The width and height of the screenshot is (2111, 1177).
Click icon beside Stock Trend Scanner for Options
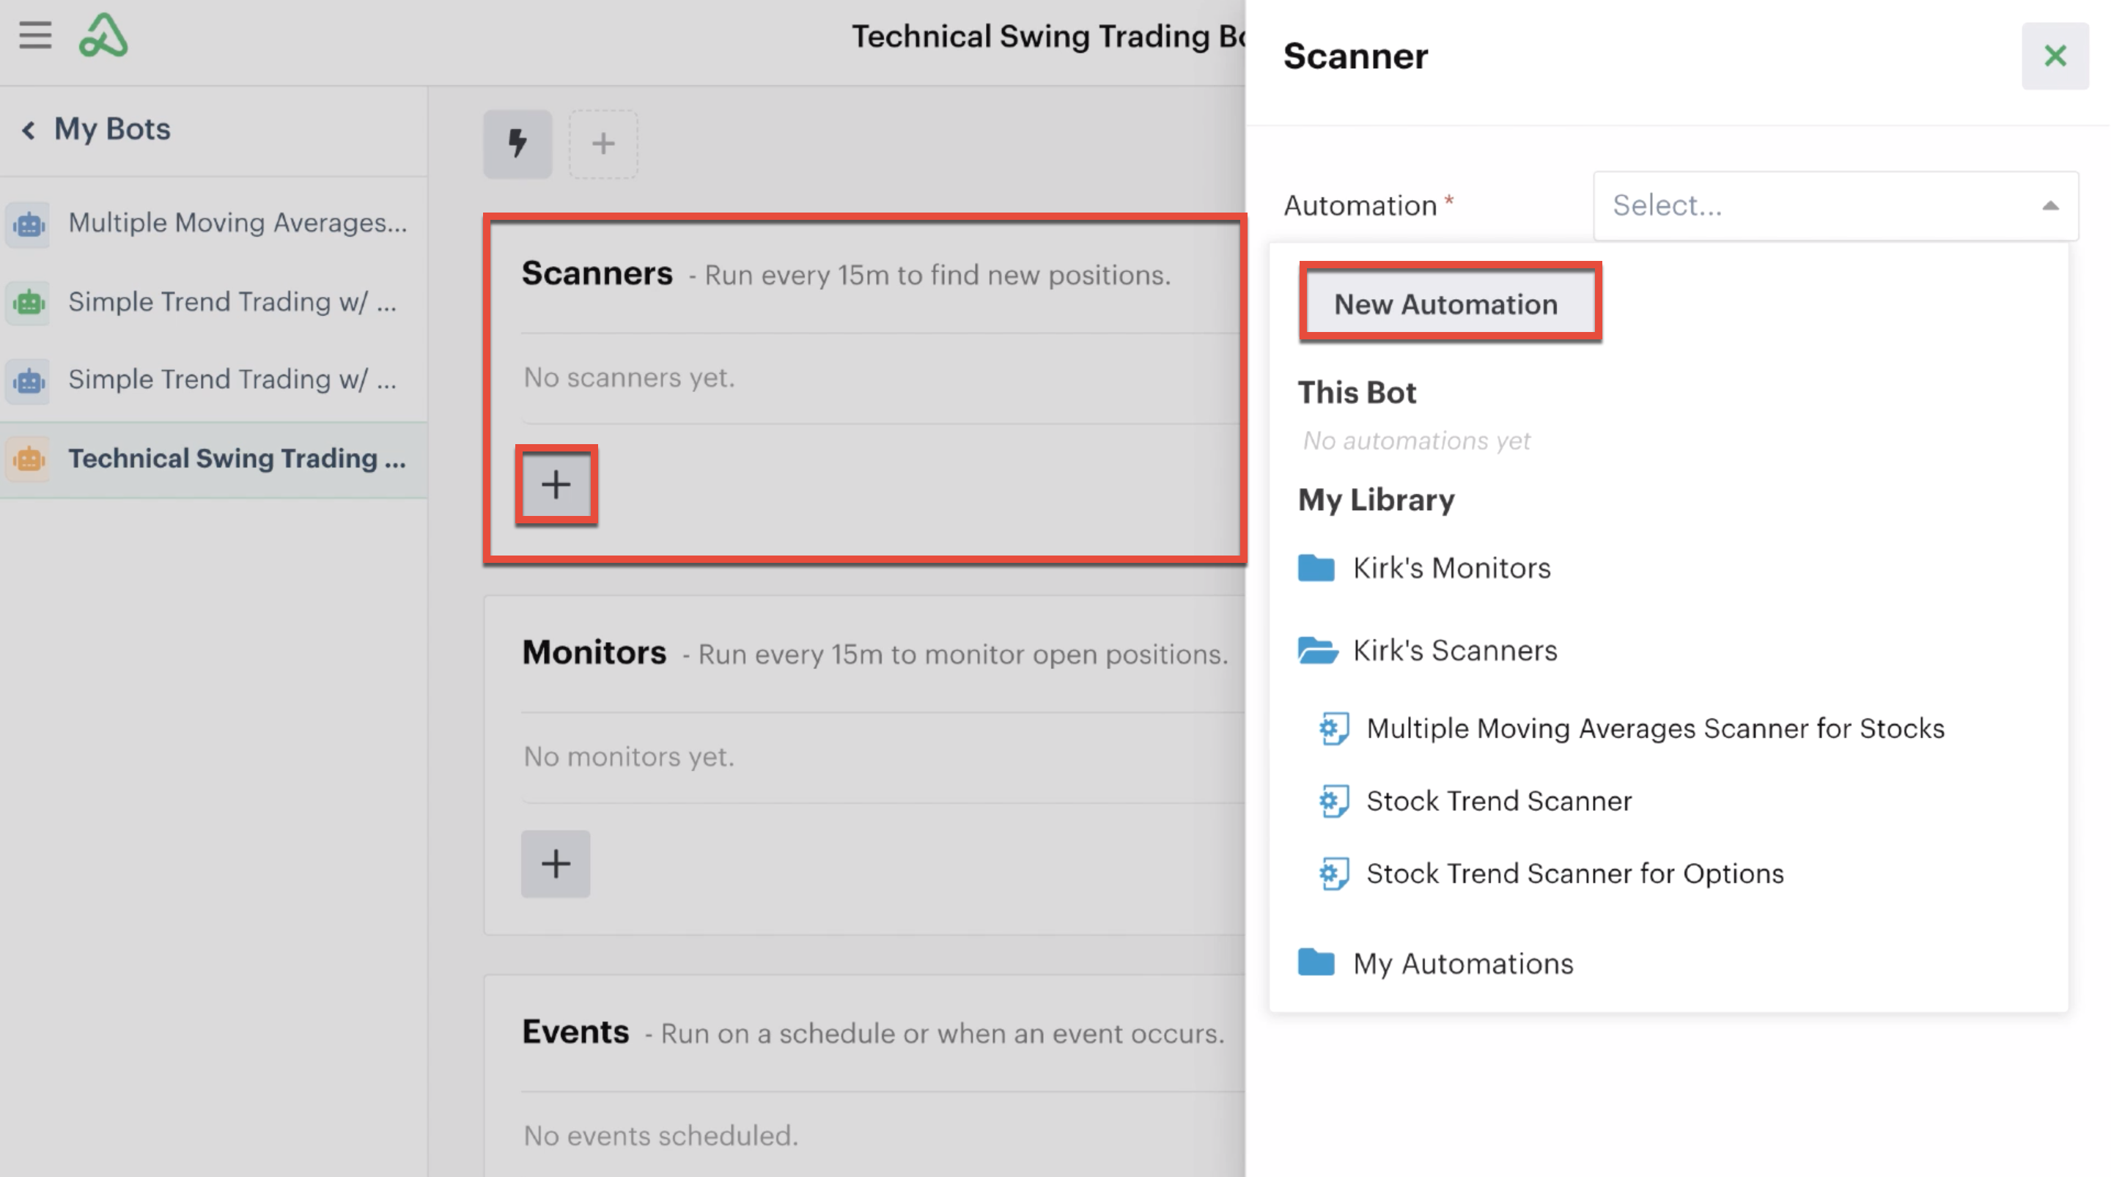(x=1334, y=874)
